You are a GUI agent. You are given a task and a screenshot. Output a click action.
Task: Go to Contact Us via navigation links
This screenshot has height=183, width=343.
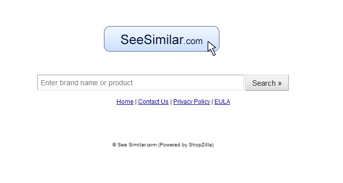(x=153, y=102)
